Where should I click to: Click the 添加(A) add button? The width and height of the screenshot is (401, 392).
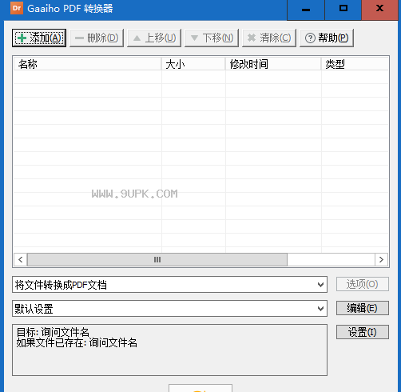click(39, 38)
